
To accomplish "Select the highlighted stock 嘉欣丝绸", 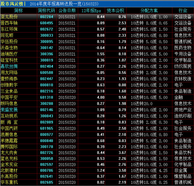I will coord(9,66).
